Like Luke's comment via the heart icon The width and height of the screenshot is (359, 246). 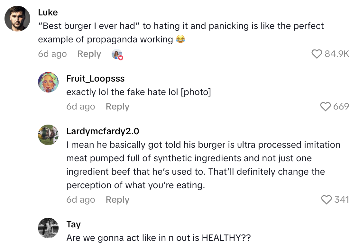pos(317,54)
